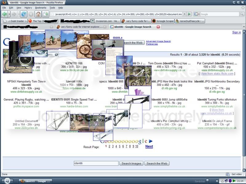Click the new tab toolbar icon
This screenshot has width=246, height=184.
pyautogui.click(x=46, y=14)
